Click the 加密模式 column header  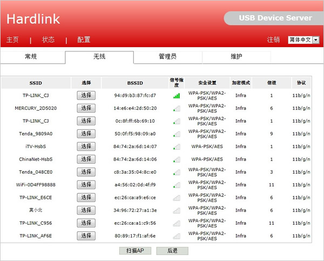point(241,83)
